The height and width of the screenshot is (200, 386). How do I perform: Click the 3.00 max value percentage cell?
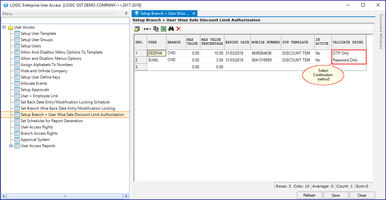pyautogui.click(x=212, y=60)
